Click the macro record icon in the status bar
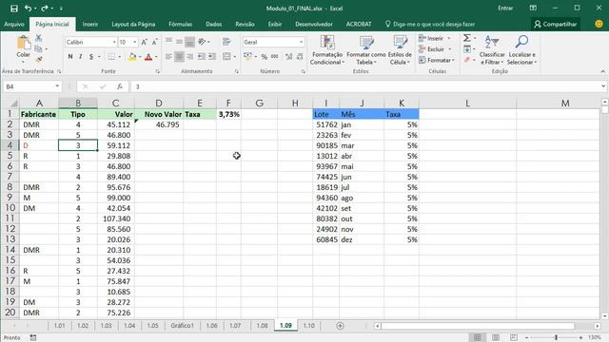 click(x=33, y=338)
